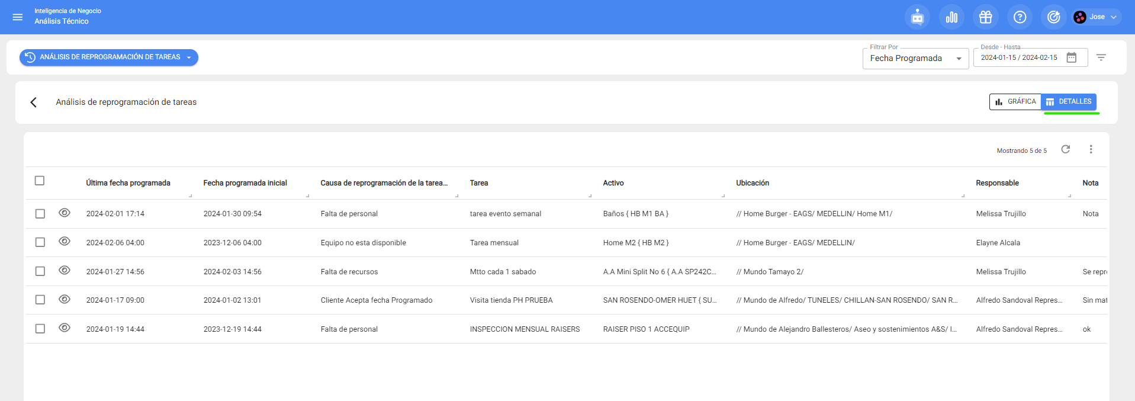Switch to the Gráfica view tab
The width and height of the screenshot is (1135, 401).
coord(1015,102)
